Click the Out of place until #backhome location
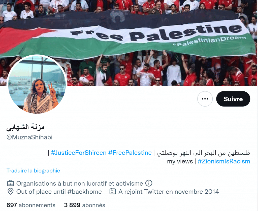The image size is (258, 211). (59, 192)
